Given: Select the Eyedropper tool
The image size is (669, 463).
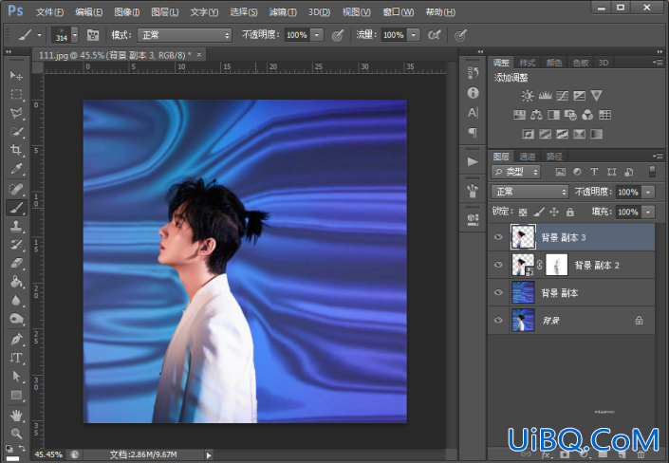Looking at the screenshot, I should pyautogui.click(x=16, y=169).
